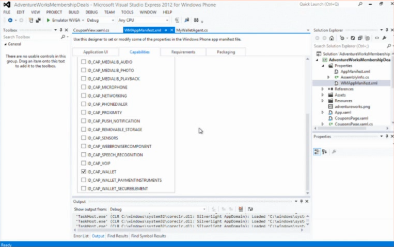This screenshot has height=247, width=394.
Task: Focus the Search Toolbox input field
Action: (x=31, y=37)
